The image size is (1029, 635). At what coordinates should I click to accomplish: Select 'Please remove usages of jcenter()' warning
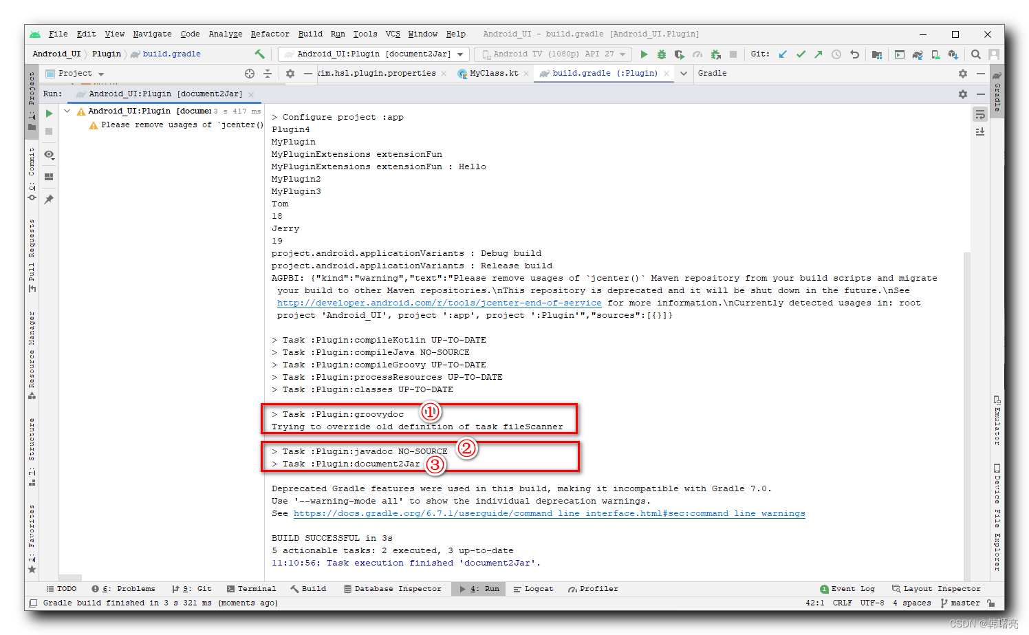[176, 125]
